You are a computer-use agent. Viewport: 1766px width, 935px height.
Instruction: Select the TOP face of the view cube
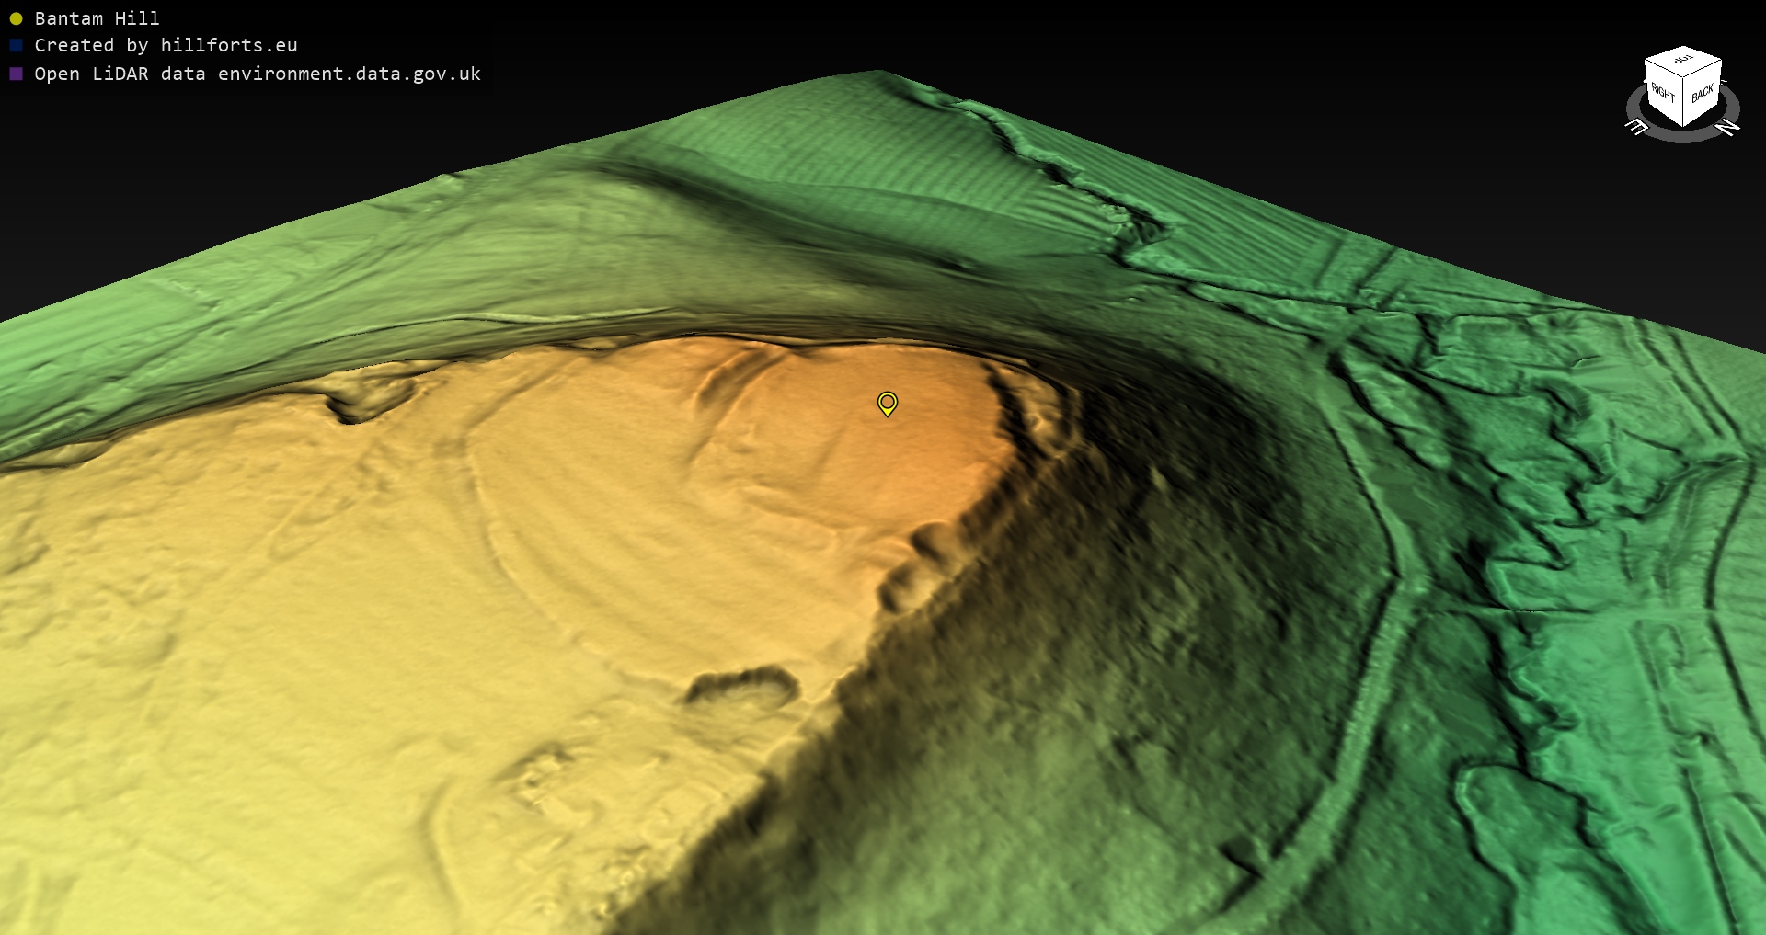[1683, 63]
